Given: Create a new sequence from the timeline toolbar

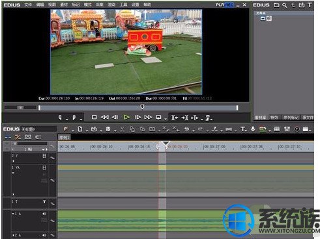Looking at the screenshot, I should [80, 129].
